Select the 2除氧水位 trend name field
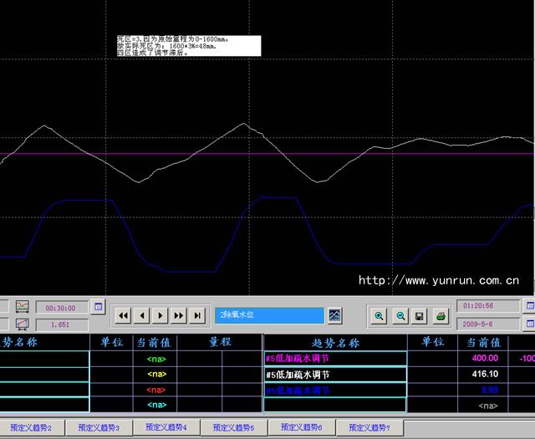Image resolution: width=535 pixels, height=439 pixels. click(269, 315)
